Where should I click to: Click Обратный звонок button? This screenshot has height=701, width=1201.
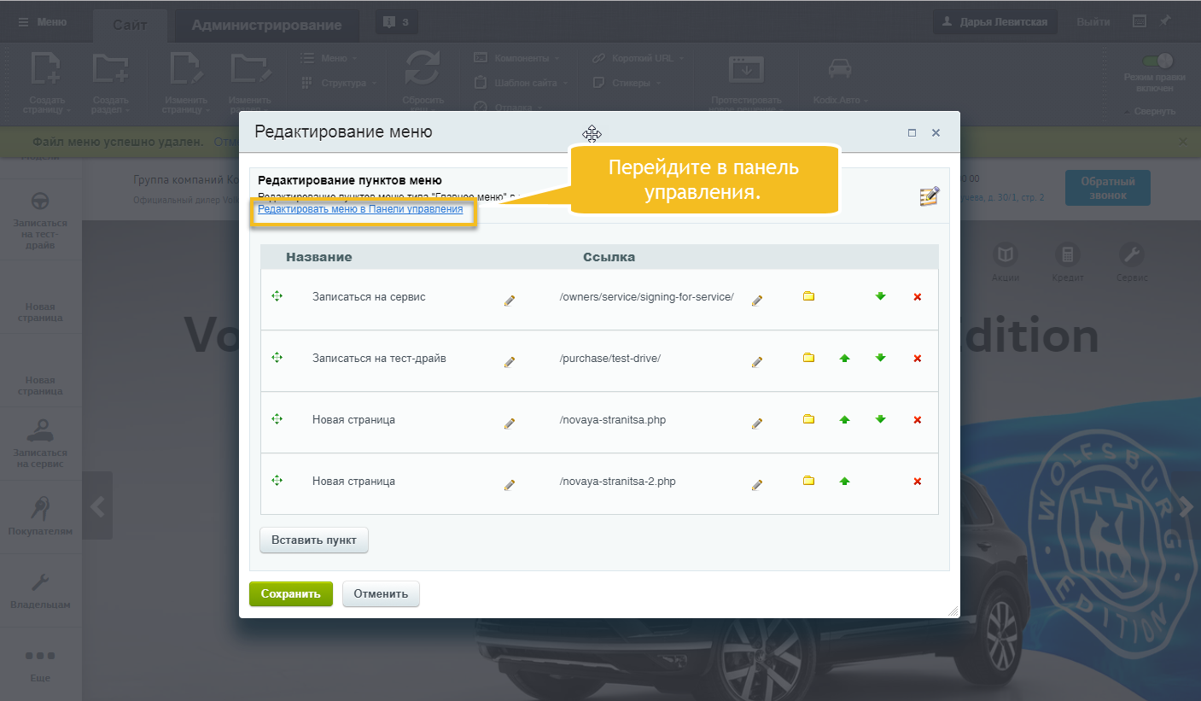[x=1108, y=188]
